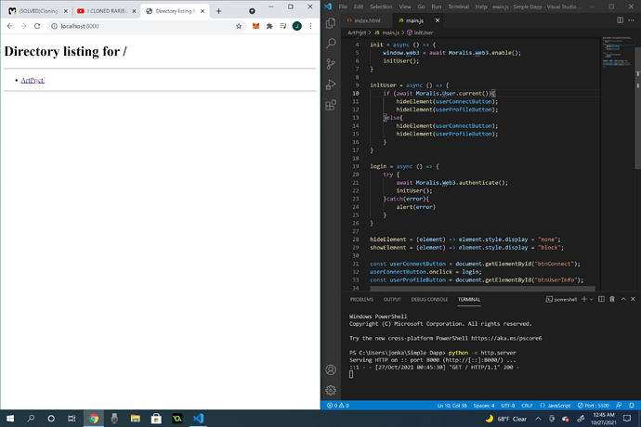
Task: Change UTF-8 file encoding
Action: pyautogui.click(x=508, y=406)
